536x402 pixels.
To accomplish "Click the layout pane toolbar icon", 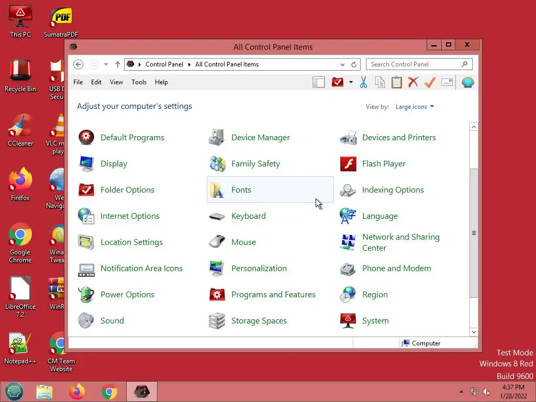I will tap(319, 82).
